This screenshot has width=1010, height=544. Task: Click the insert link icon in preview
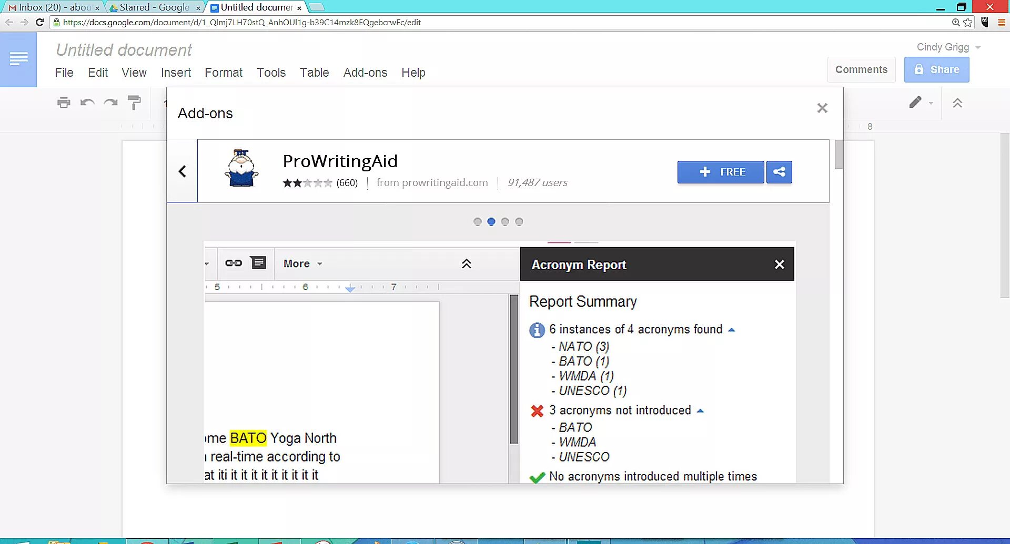pyautogui.click(x=234, y=263)
